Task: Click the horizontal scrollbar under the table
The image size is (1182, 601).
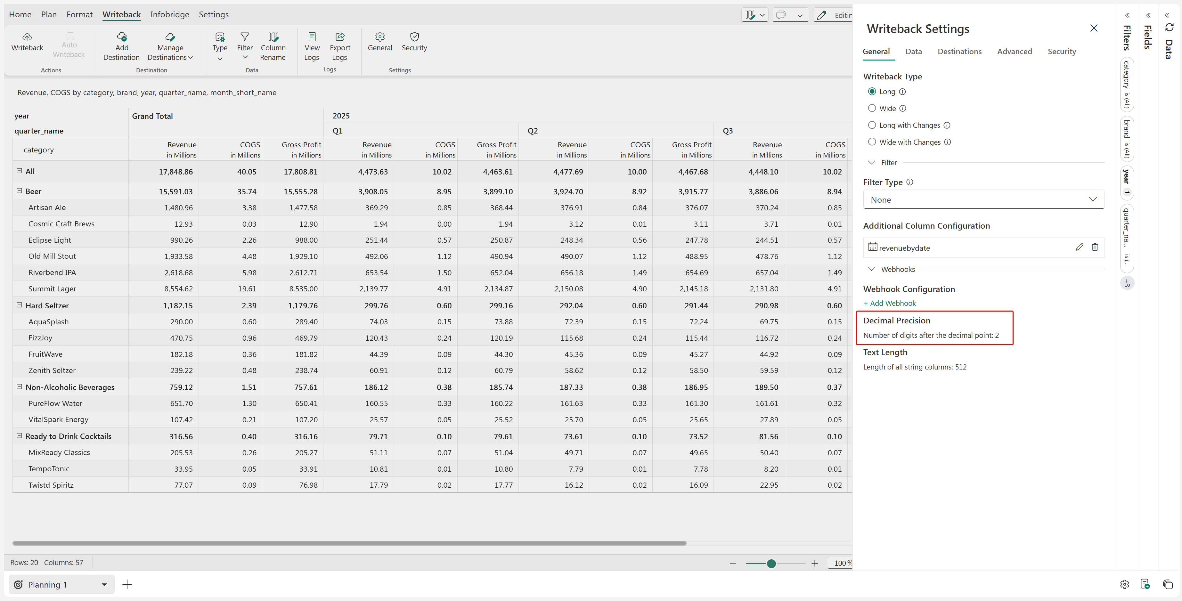Action: [x=349, y=543]
